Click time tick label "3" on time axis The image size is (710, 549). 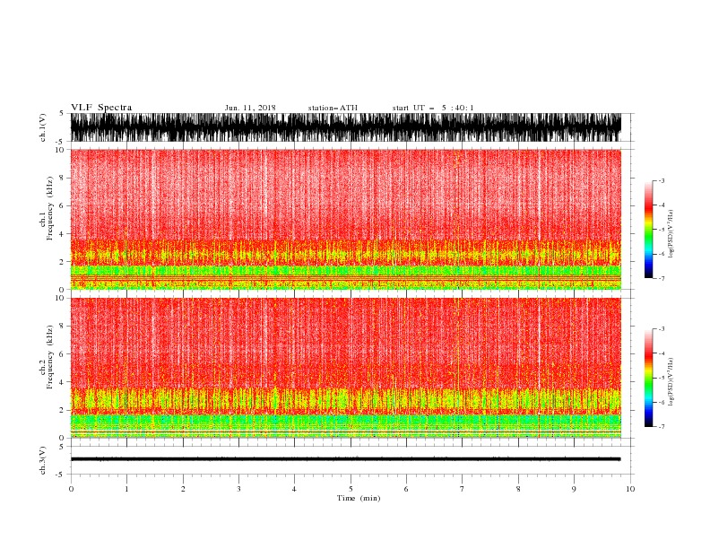(x=238, y=489)
